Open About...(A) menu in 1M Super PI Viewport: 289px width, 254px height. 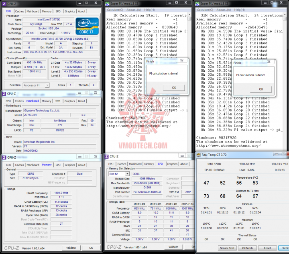134,10
